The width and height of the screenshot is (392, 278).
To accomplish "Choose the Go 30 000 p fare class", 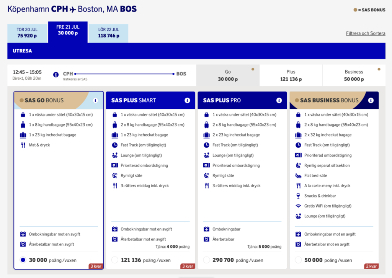I will coord(228,75).
